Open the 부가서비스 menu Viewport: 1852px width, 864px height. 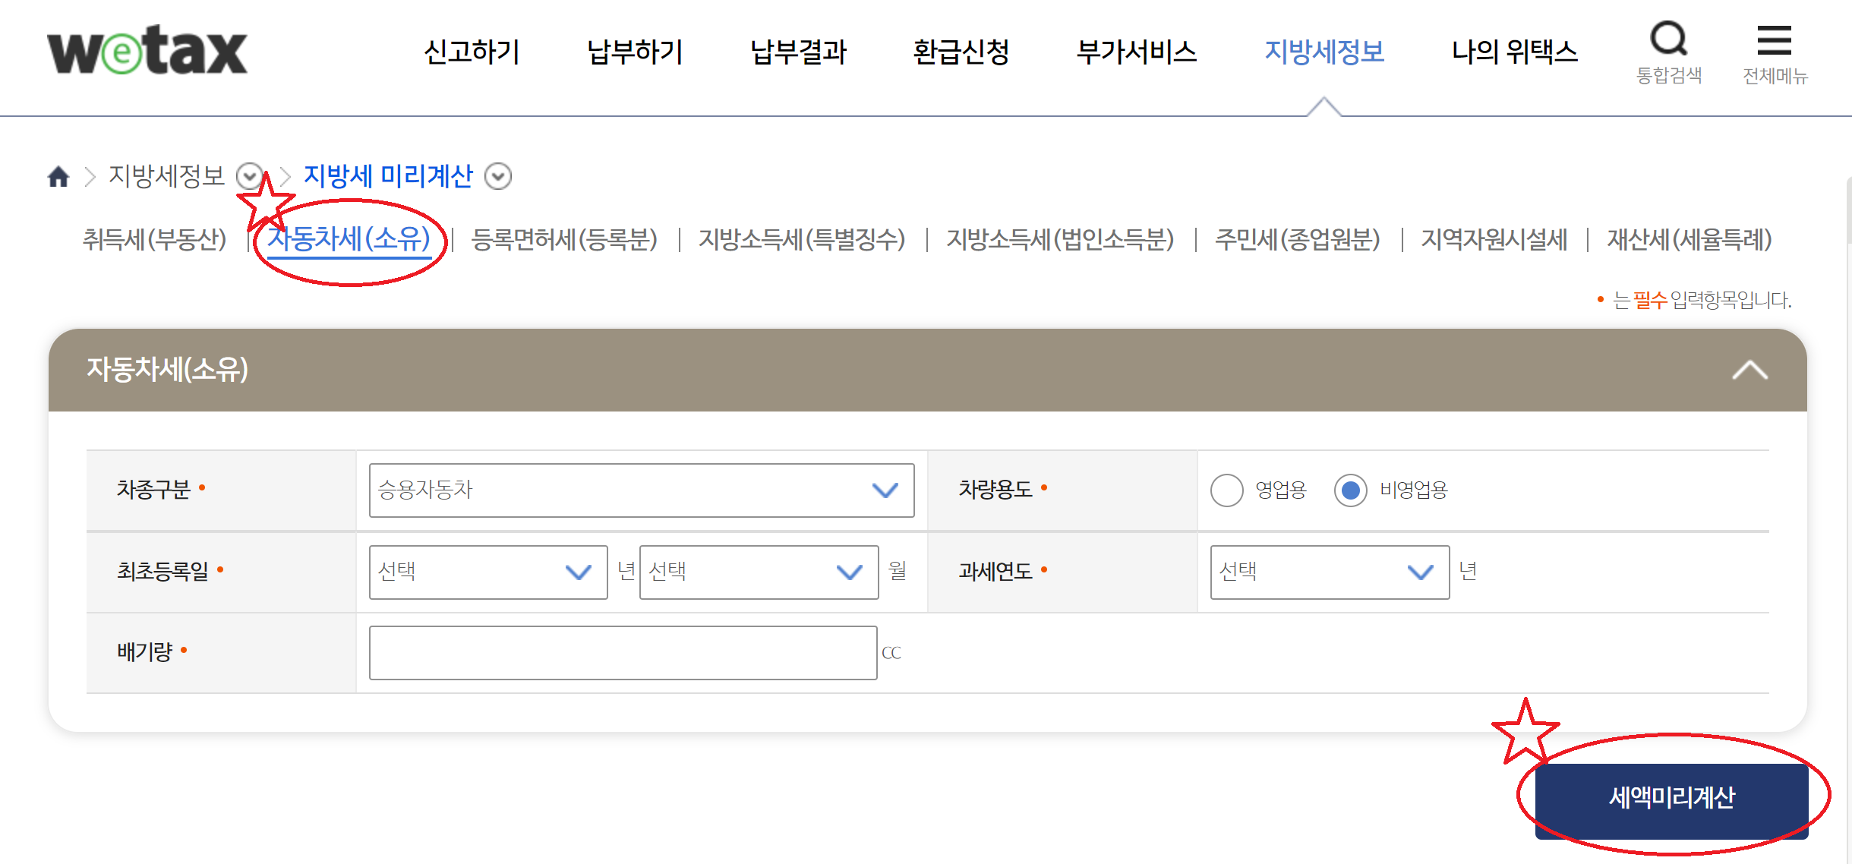click(x=1137, y=52)
